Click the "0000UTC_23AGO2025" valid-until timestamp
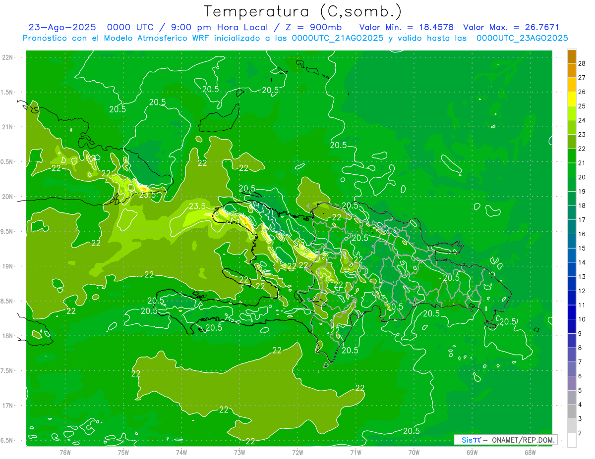This screenshot has height=459, width=595. tap(522, 38)
